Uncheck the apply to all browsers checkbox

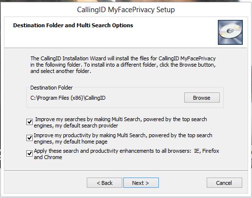pos(29,153)
